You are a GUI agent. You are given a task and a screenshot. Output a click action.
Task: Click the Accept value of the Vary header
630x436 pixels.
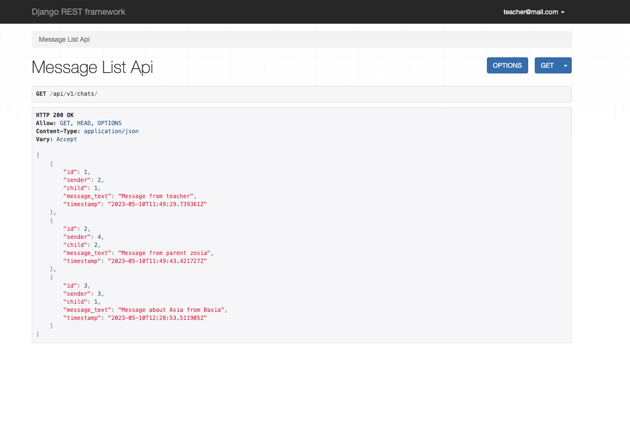point(66,139)
